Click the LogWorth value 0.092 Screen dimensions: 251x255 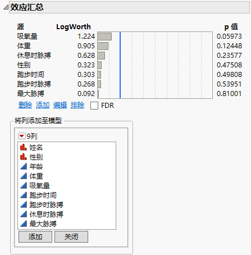coord(86,94)
